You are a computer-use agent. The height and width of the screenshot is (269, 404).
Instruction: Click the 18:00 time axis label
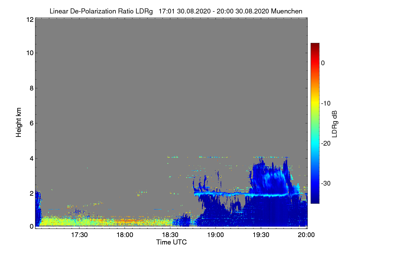point(125,235)
